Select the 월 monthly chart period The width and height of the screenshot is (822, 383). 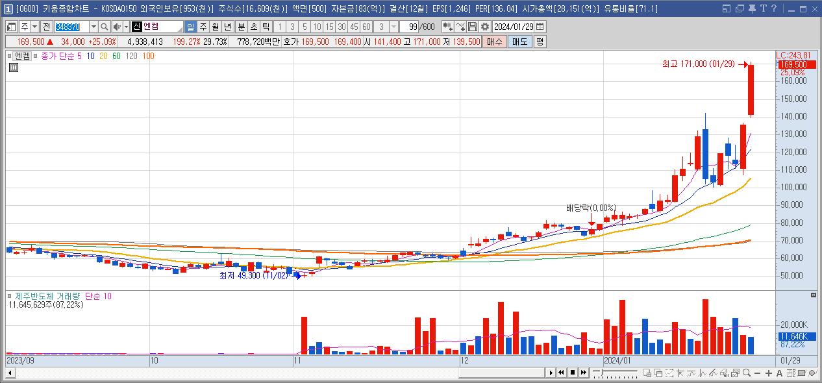click(x=215, y=27)
